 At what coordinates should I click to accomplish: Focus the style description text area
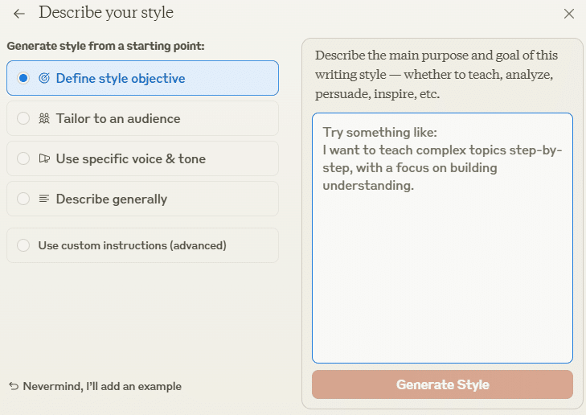point(442,238)
